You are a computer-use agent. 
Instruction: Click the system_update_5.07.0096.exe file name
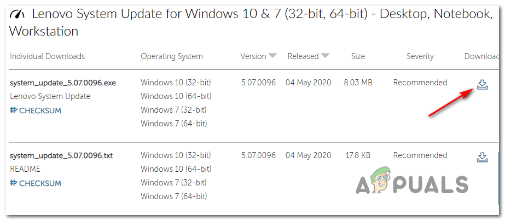tap(63, 83)
